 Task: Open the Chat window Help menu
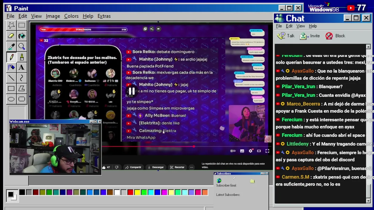pos(313,26)
